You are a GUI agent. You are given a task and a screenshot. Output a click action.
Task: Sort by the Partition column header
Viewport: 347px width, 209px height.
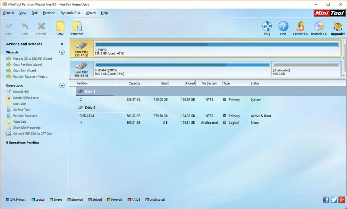pos(95,83)
